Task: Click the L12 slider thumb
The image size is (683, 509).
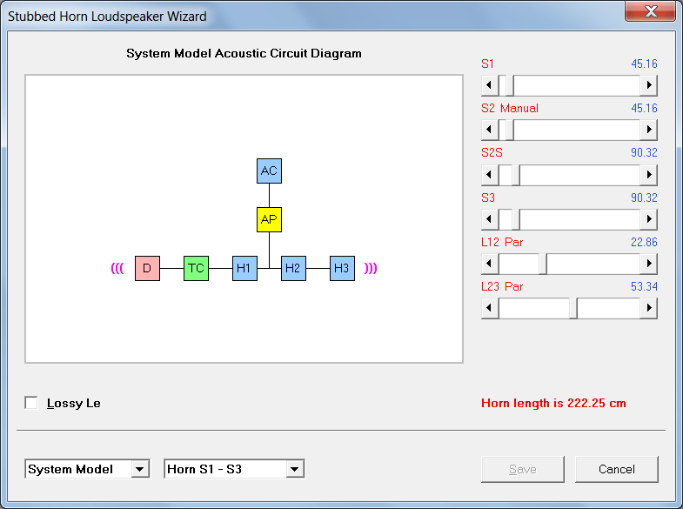Action: click(x=543, y=264)
